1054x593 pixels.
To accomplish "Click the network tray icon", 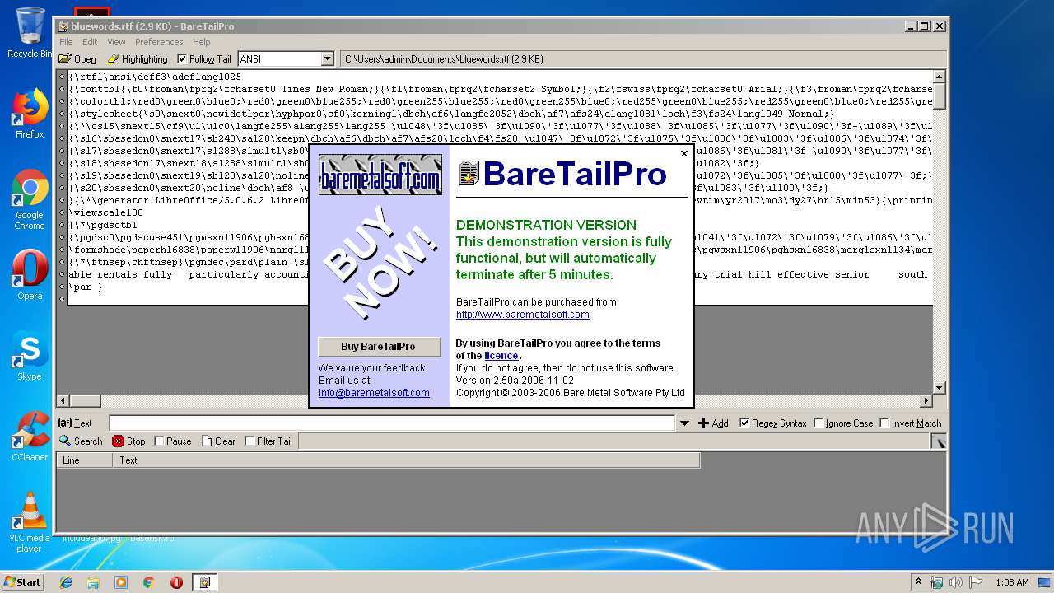I will point(937,582).
